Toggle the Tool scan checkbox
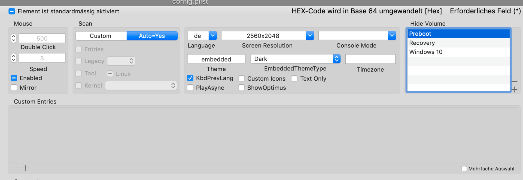This screenshot has height=180, width=523. tap(78, 73)
